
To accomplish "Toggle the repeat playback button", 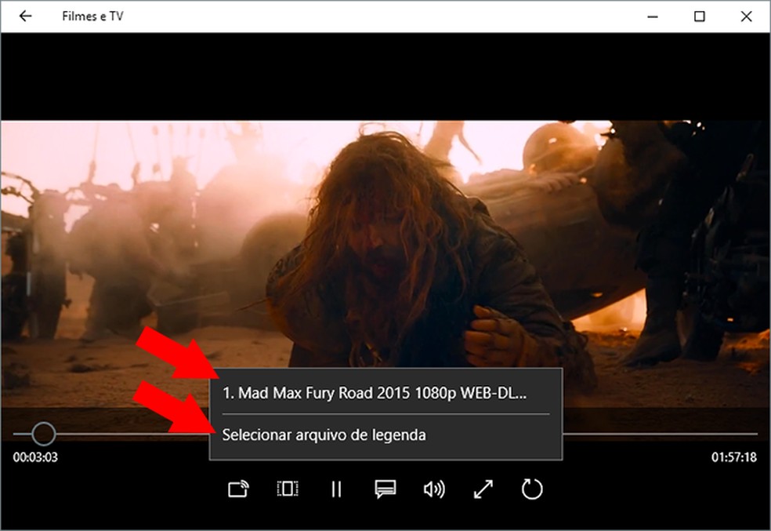I will (532, 489).
